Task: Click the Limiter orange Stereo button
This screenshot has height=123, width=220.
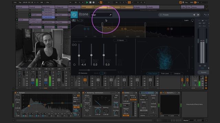Action: pos(133,99)
